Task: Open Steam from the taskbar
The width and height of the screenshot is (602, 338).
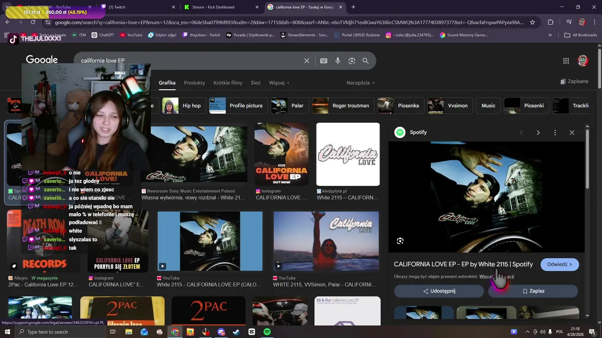Action: pyautogui.click(x=236, y=332)
